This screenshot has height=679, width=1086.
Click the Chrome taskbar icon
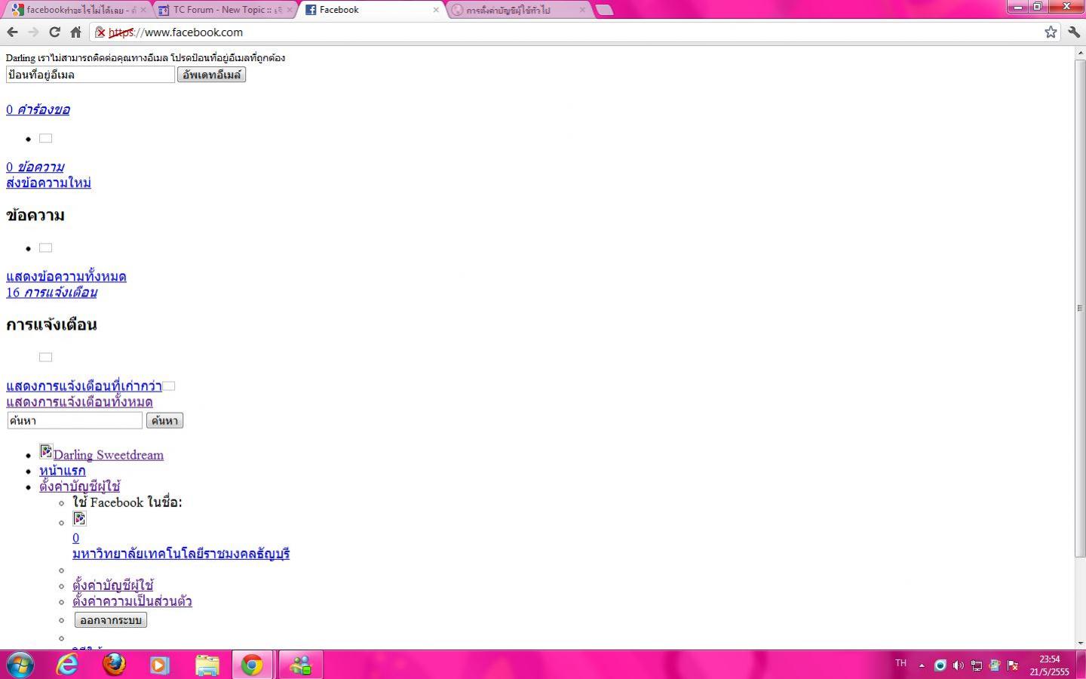tap(252, 665)
